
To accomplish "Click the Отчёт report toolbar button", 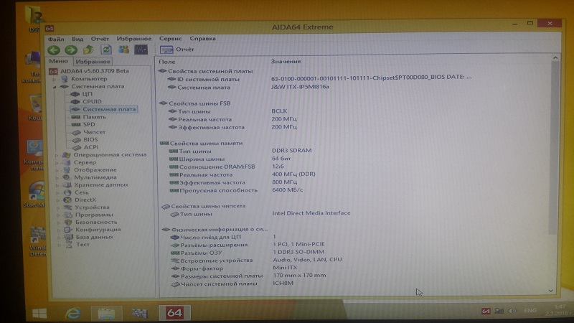I will coord(177,50).
